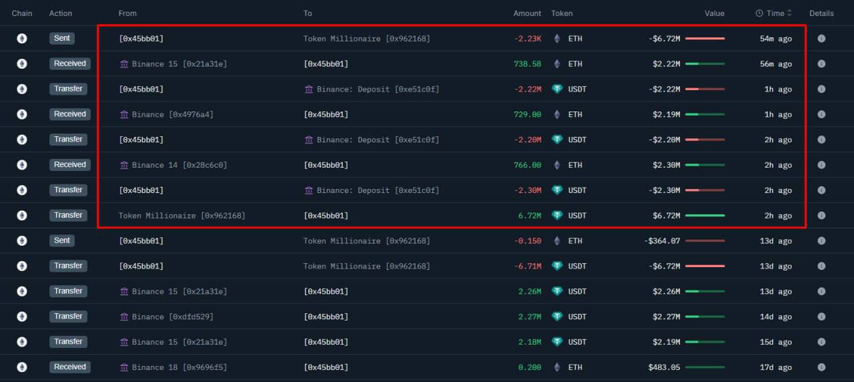The width and height of the screenshot is (854, 382).
Task: Click the Amount column header
Action: pyautogui.click(x=527, y=13)
